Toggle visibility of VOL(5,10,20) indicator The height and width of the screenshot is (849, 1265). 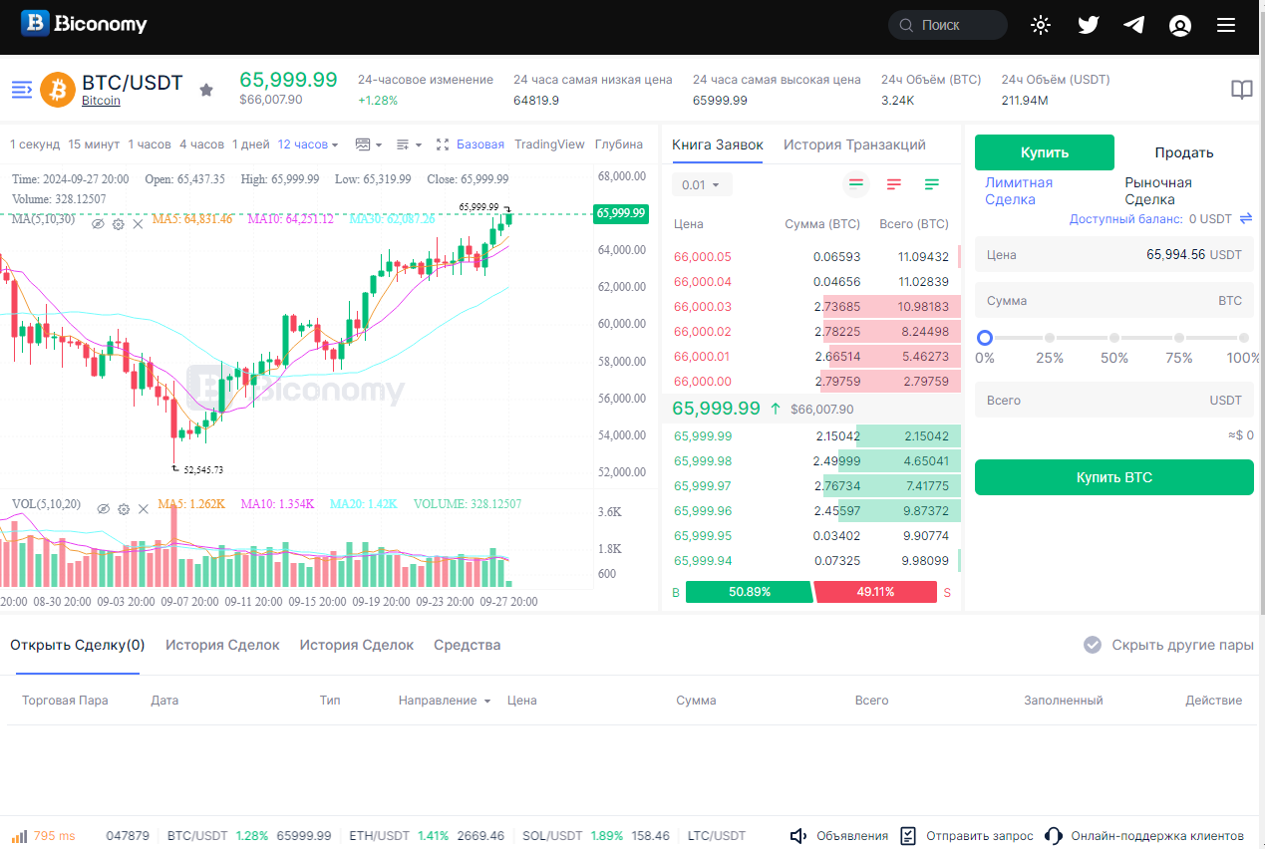103,509
